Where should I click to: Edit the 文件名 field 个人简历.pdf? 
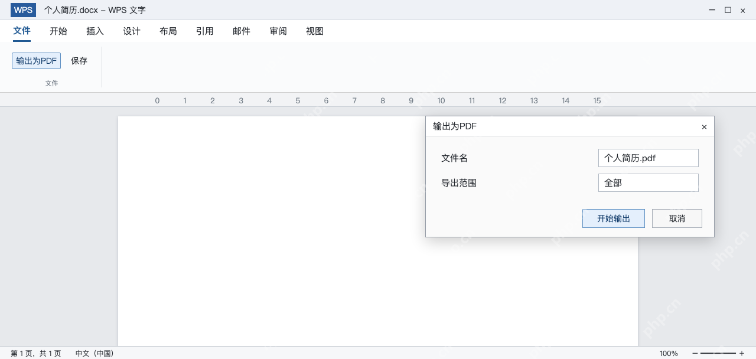(649, 158)
